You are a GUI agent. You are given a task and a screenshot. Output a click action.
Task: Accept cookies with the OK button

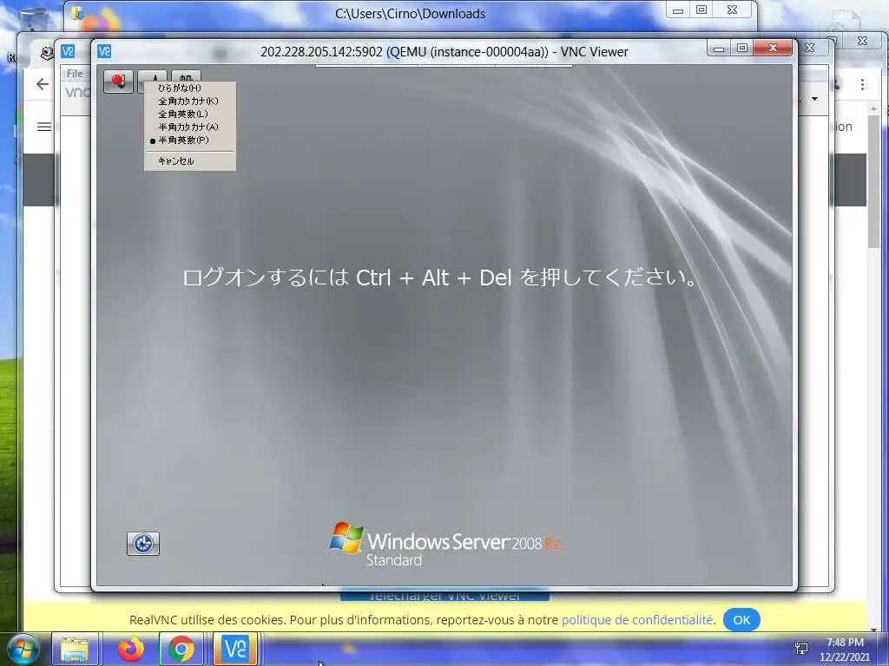coord(741,620)
